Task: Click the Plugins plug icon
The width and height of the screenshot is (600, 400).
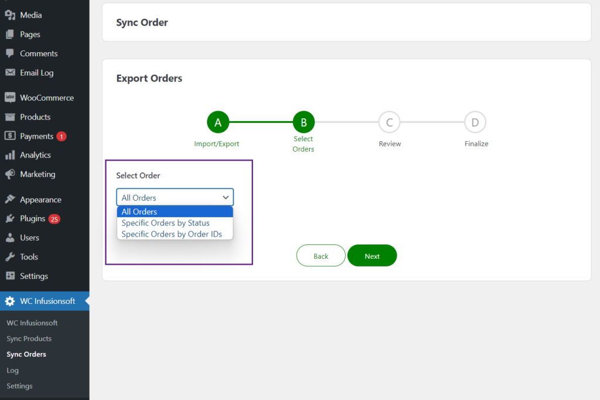Action: tap(10, 218)
